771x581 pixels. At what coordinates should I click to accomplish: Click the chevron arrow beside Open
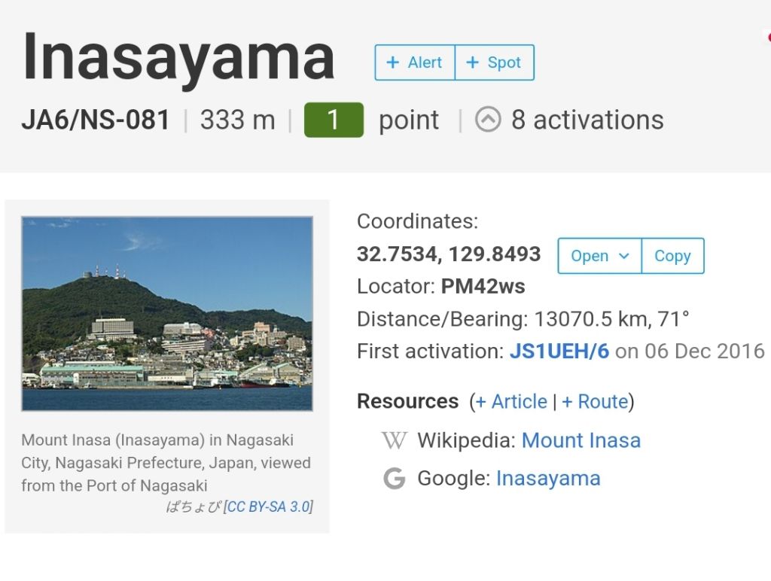[x=623, y=256]
